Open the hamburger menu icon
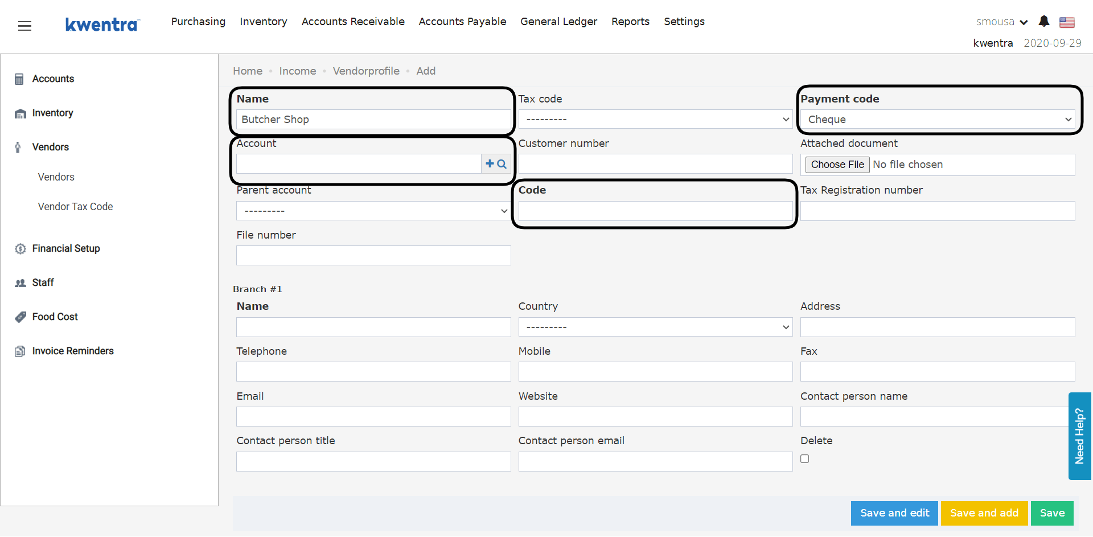 24,26
